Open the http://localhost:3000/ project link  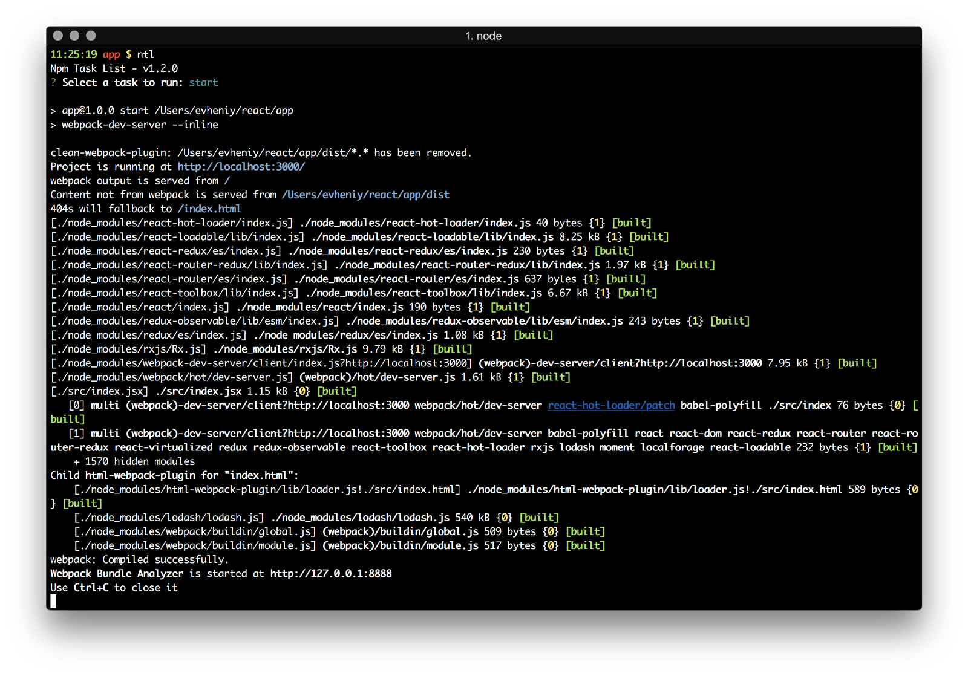tap(241, 167)
